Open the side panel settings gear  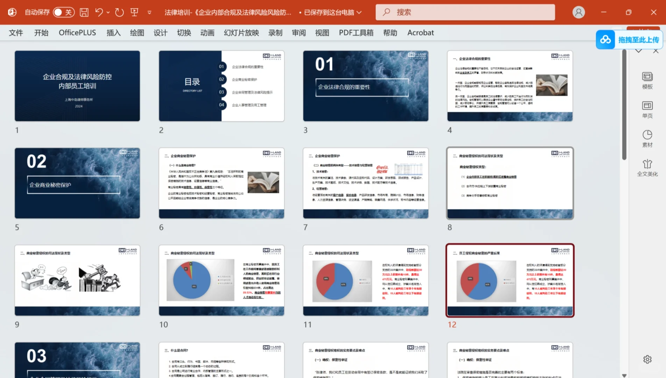[x=647, y=359]
